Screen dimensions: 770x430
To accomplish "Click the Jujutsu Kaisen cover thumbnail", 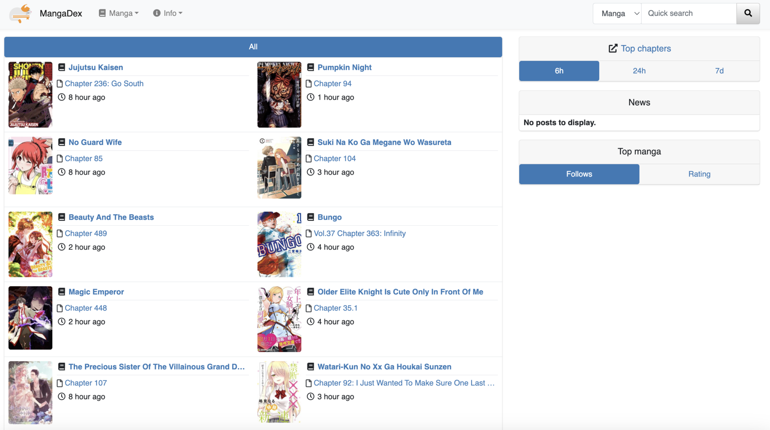I will (x=30, y=94).
